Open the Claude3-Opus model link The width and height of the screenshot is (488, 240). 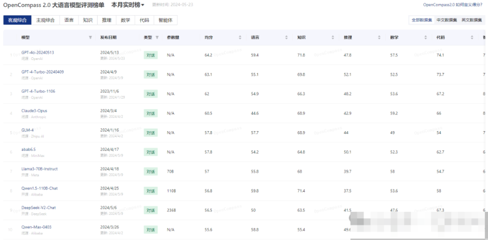pyautogui.click(x=34, y=110)
